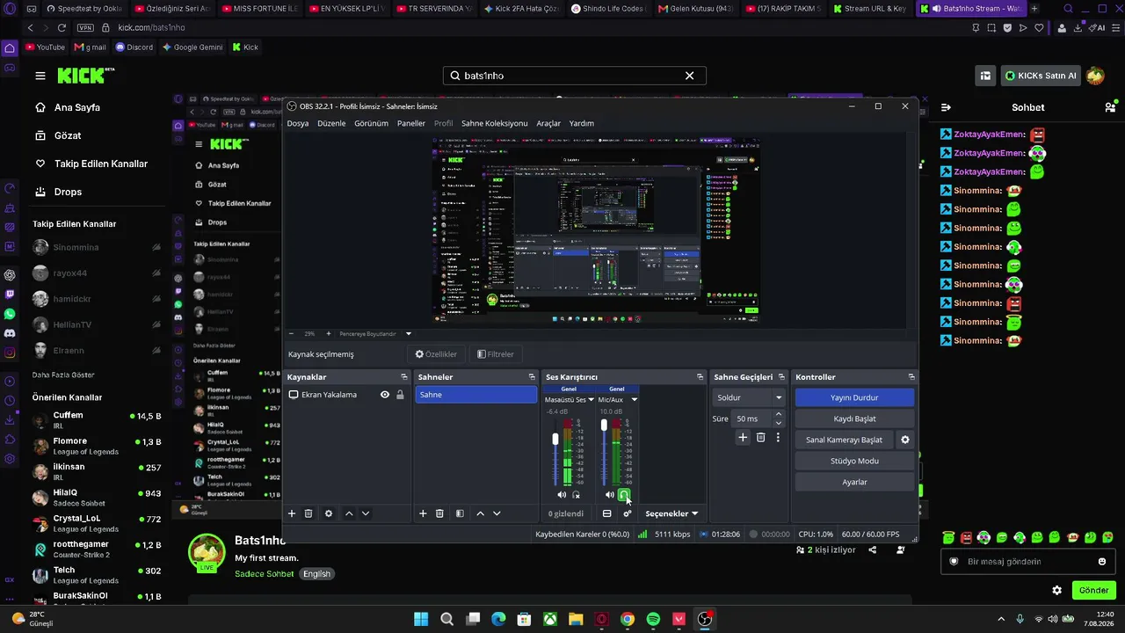Open virtual camera settings gear

905,440
